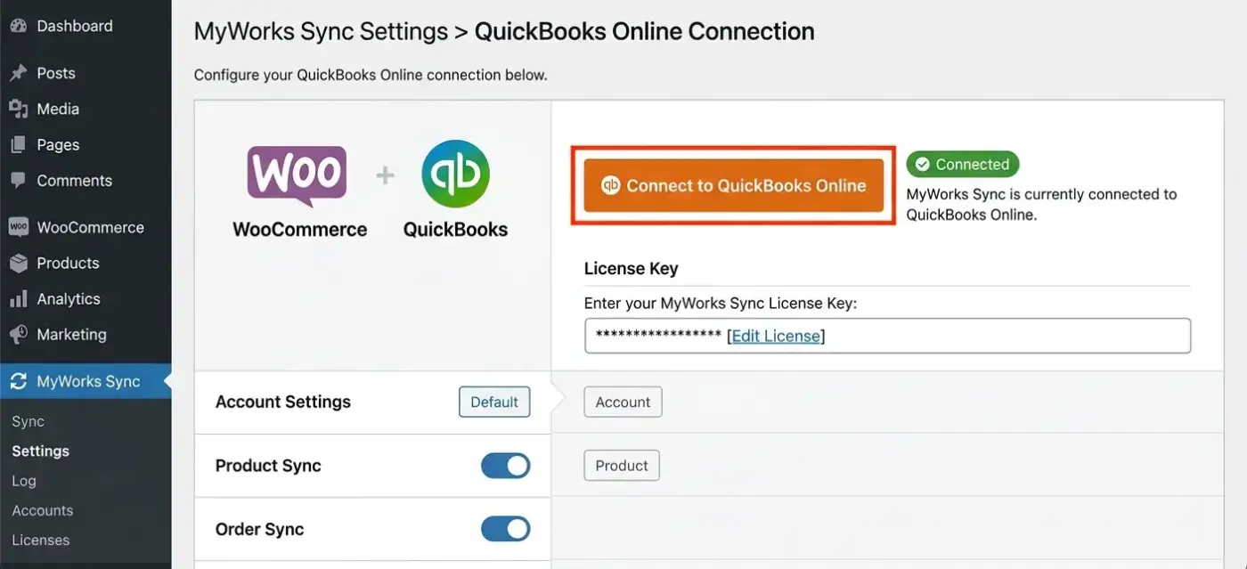
Task: Open the Licenses submenu item
Action: click(41, 540)
